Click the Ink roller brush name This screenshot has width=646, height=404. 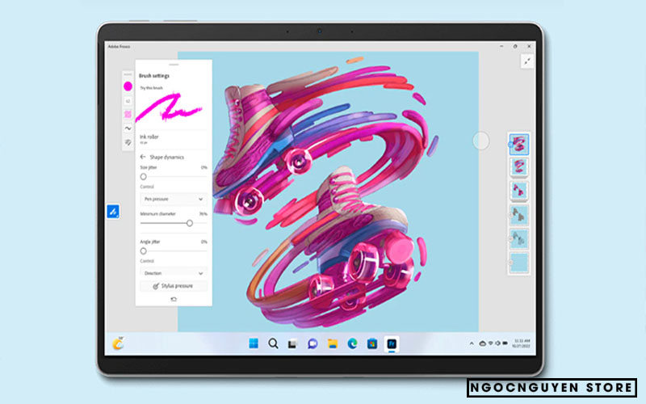[x=149, y=137]
